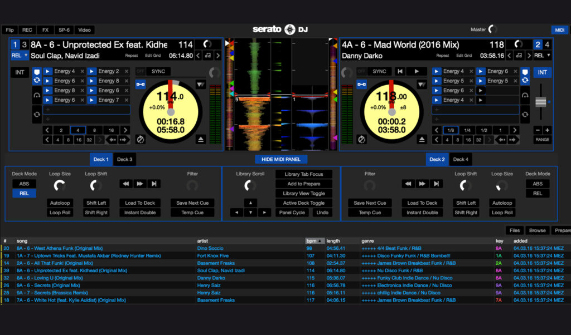Shift key up on deck 2
The image size is (571, 335).
click(x=529, y=56)
